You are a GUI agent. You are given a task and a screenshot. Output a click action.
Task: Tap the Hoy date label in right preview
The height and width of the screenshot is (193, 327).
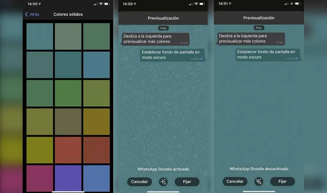point(259,28)
